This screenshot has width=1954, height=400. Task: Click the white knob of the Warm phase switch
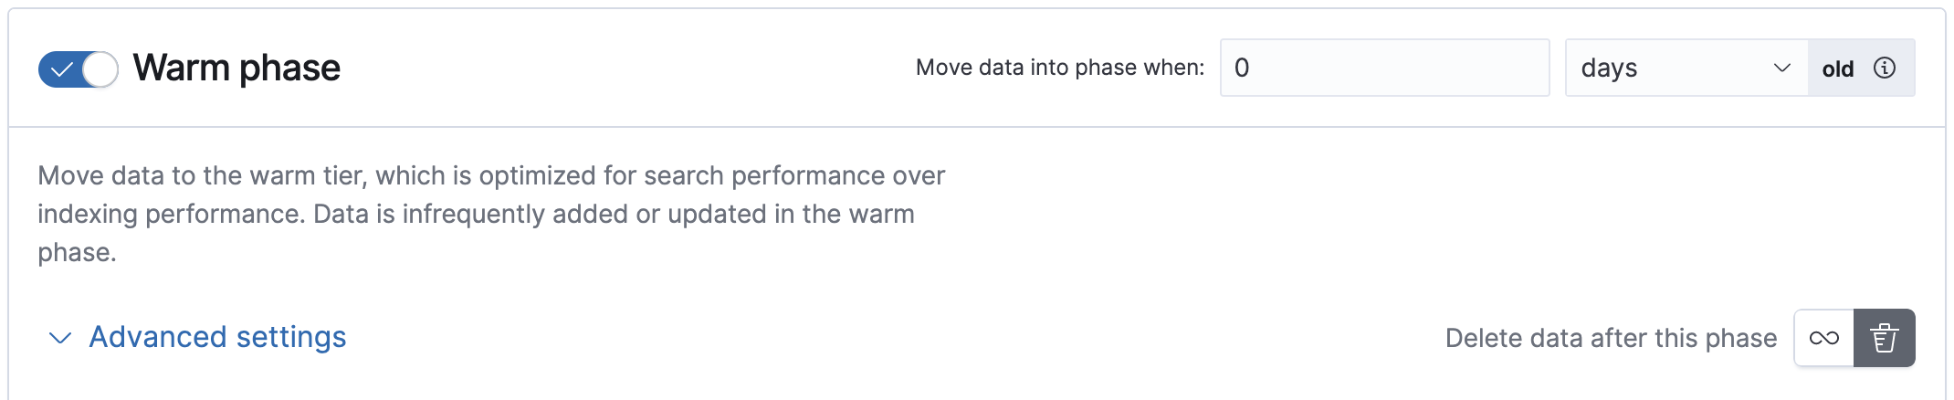(x=100, y=69)
